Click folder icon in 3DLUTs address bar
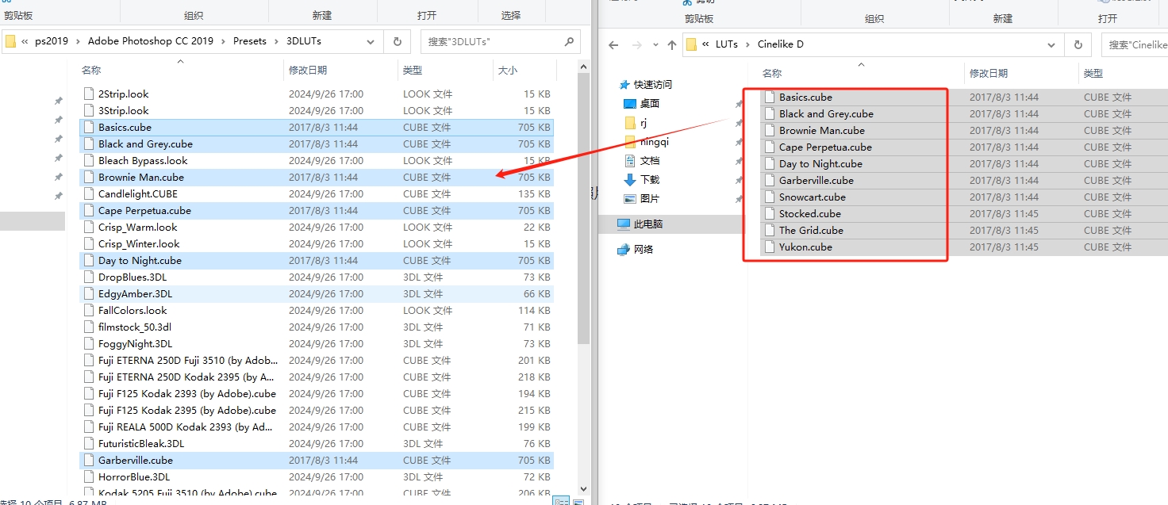The width and height of the screenshot is (1168, 505). coord(10,41)
